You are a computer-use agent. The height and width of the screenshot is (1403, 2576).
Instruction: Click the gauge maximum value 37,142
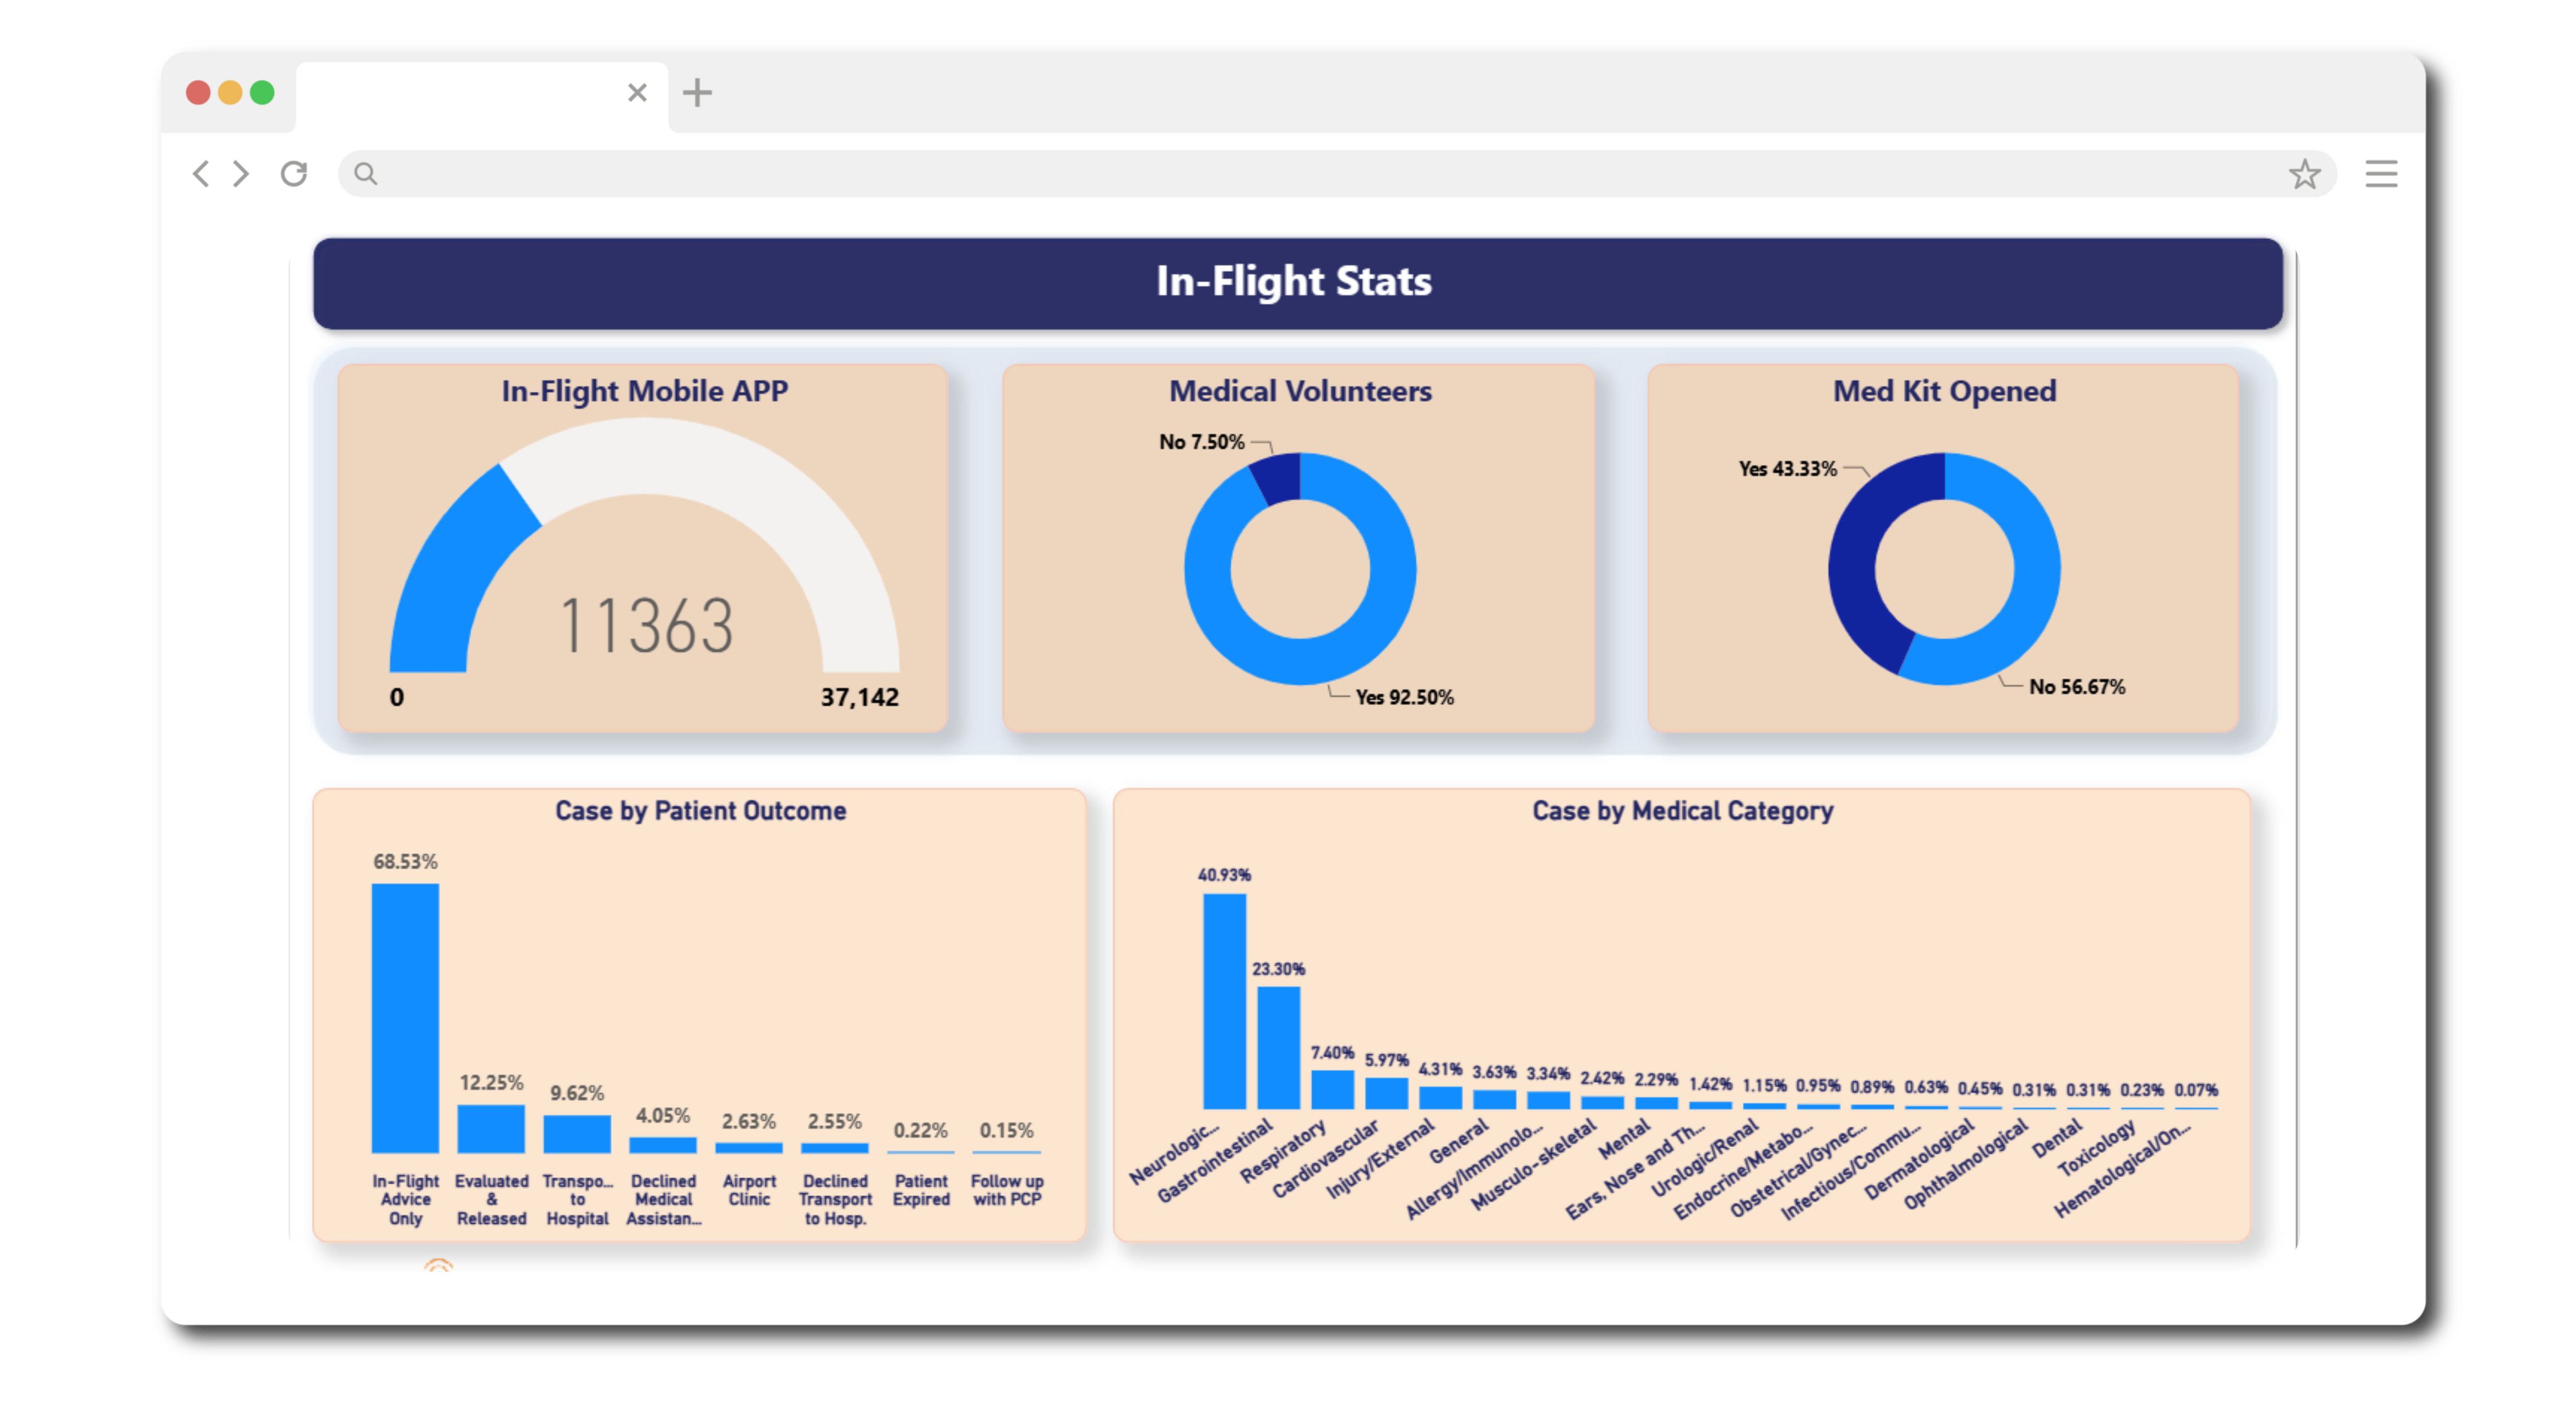(x=859, y=697)
